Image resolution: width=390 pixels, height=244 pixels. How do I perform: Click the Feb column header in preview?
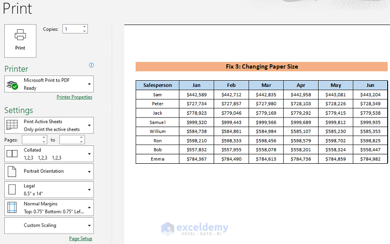click(x=231, y=85)
